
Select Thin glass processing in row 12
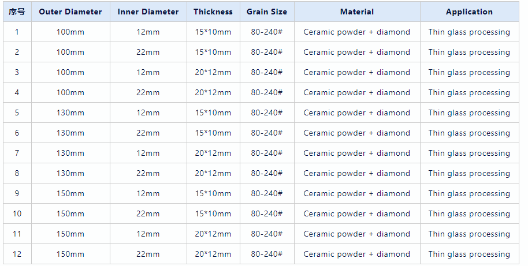tap(469, 254)
